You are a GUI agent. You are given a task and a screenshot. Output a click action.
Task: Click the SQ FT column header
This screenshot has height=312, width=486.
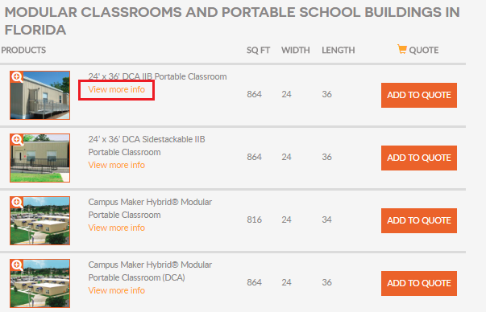click(x=258, y=50)
